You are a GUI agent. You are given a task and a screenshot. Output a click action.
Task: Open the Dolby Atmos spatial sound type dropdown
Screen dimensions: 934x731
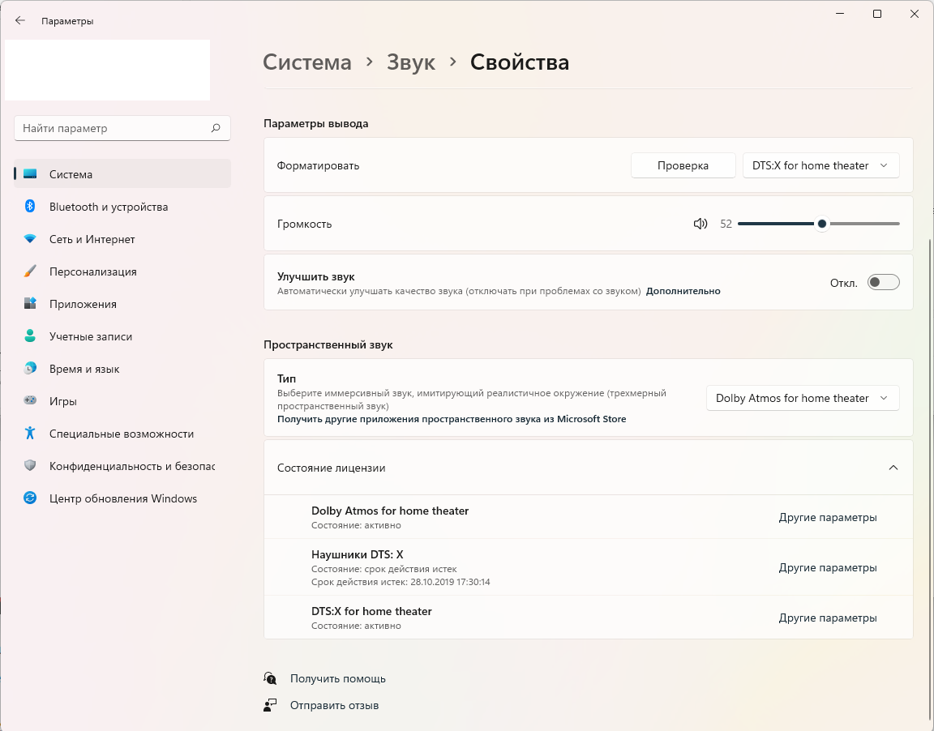click(802, 398)
